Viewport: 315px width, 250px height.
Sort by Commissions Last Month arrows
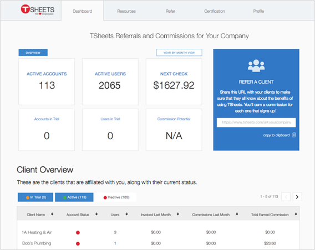(237, 214)
